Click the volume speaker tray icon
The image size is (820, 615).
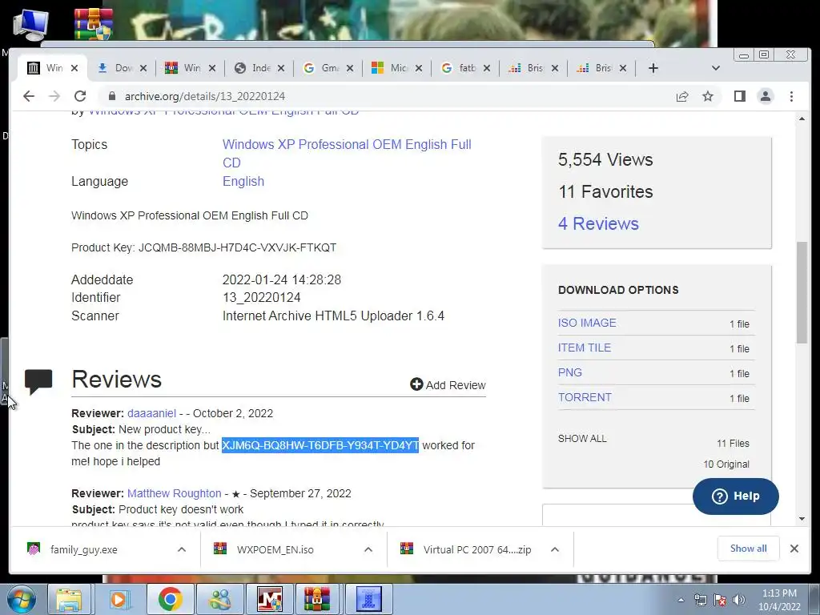click(x=739, y=600)
